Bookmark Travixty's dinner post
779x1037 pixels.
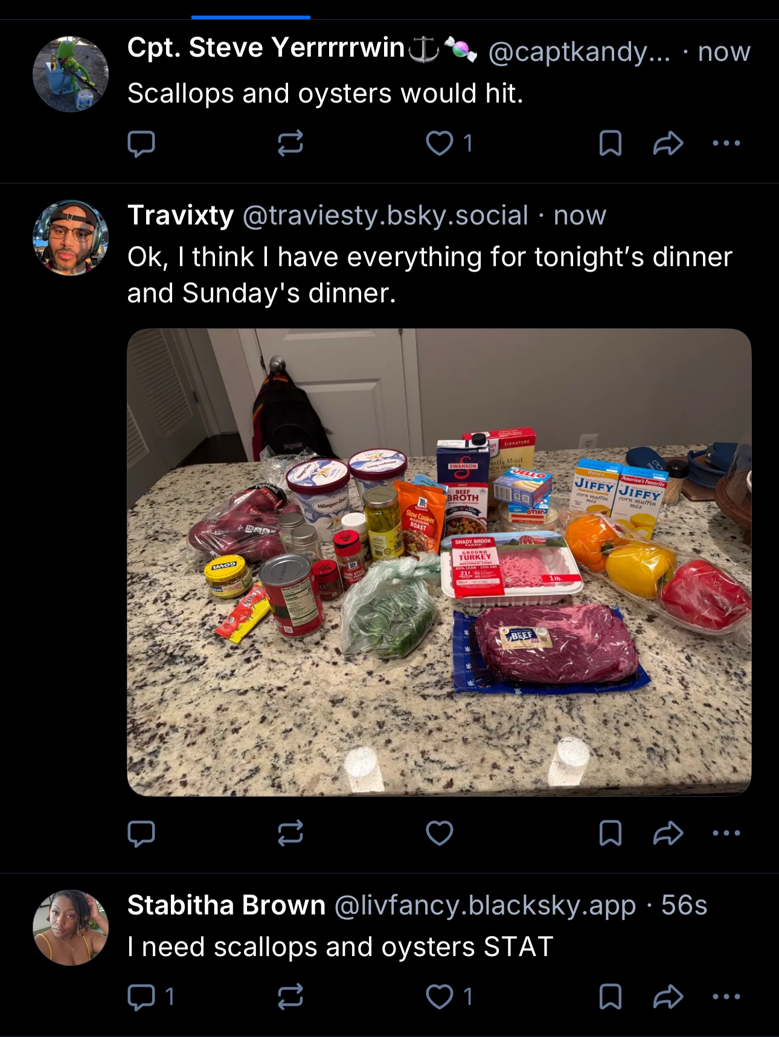(610, 834)
